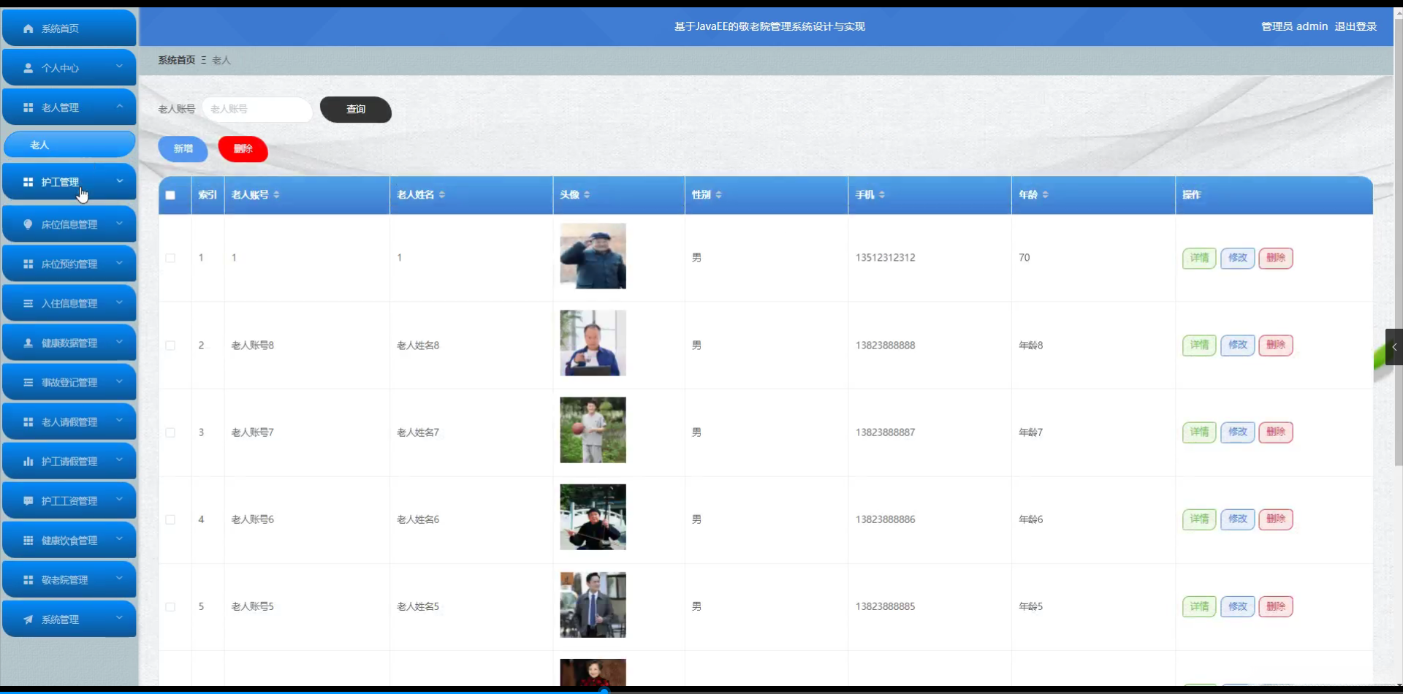The image size is (1403, 694).
Task: Click the avatar thumbnail for 老人账号6
Action: [593, 517]
